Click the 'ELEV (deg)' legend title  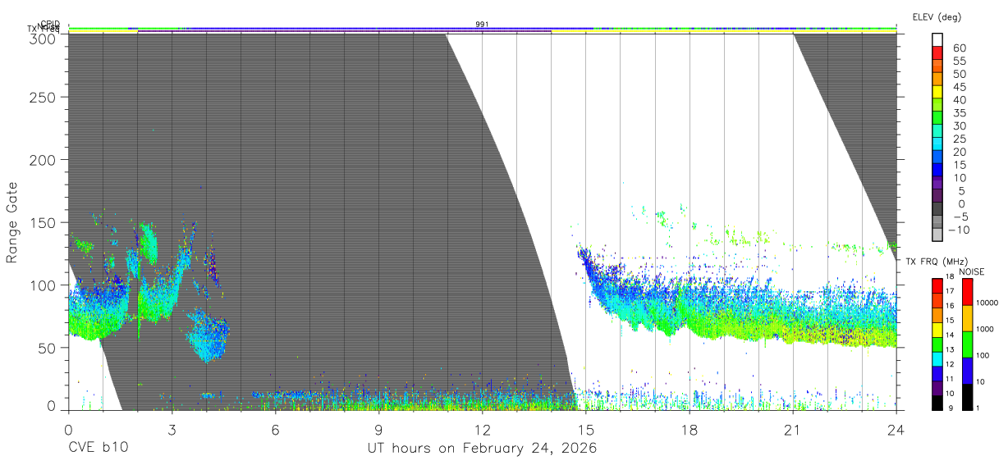[936, 17]
